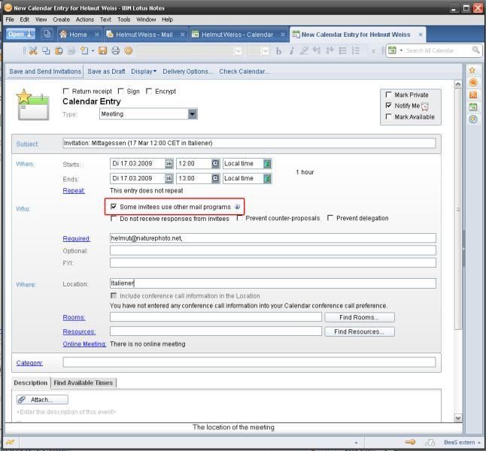The image size is (486, 451).
Task: Click the Attach button
Action: [42, 400]
